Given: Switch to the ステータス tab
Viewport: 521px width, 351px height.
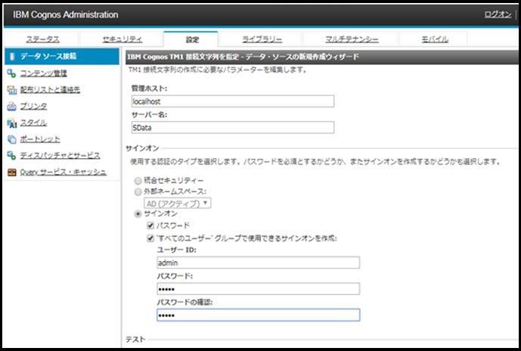Looking at the screenshot, I should click(43, 39).
